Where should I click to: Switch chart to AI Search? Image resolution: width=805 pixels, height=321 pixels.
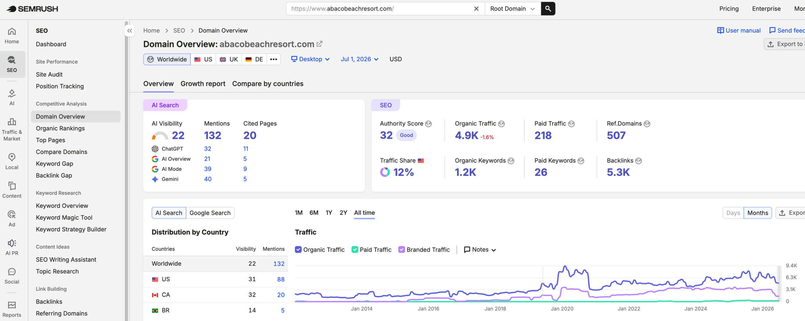[169, 213]
